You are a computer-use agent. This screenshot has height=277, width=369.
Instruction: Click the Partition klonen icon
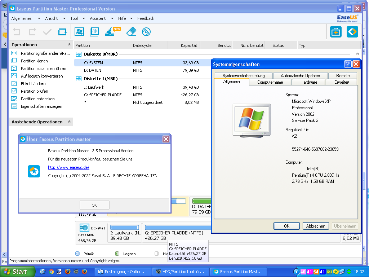[x=14, y=61]
